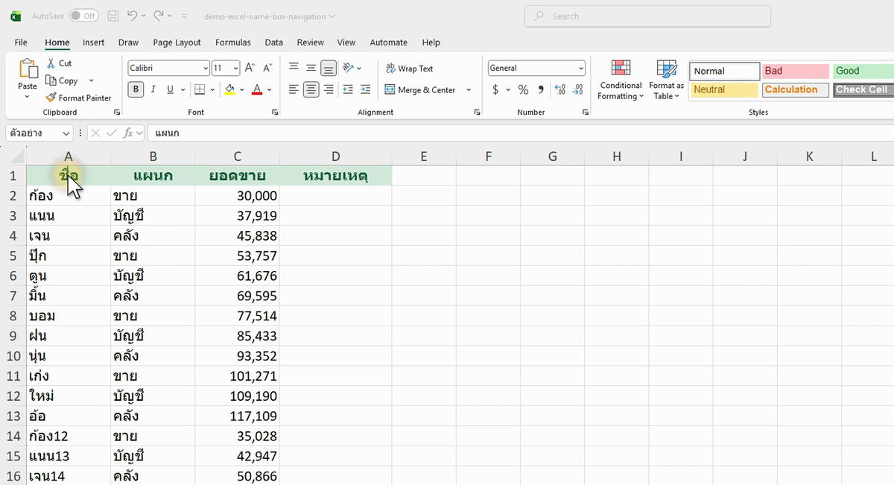Switch to the Data tab
The width and height of the screenshot is (894, 485).
[273, 42]
